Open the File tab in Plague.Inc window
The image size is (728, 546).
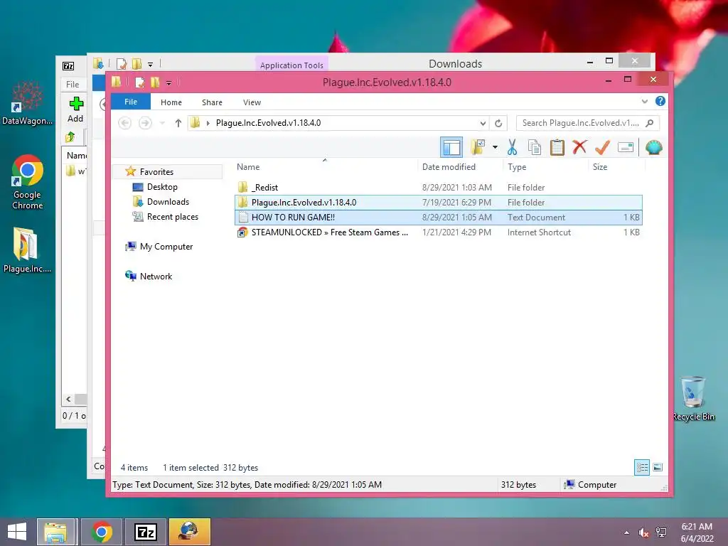click(131, 102)
